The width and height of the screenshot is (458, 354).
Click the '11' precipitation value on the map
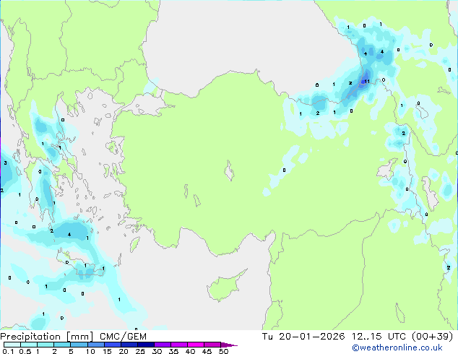367,82
